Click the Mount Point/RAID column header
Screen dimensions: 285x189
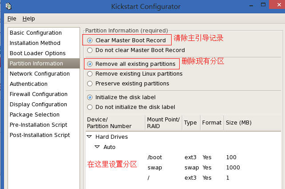(x=163, y=122)
